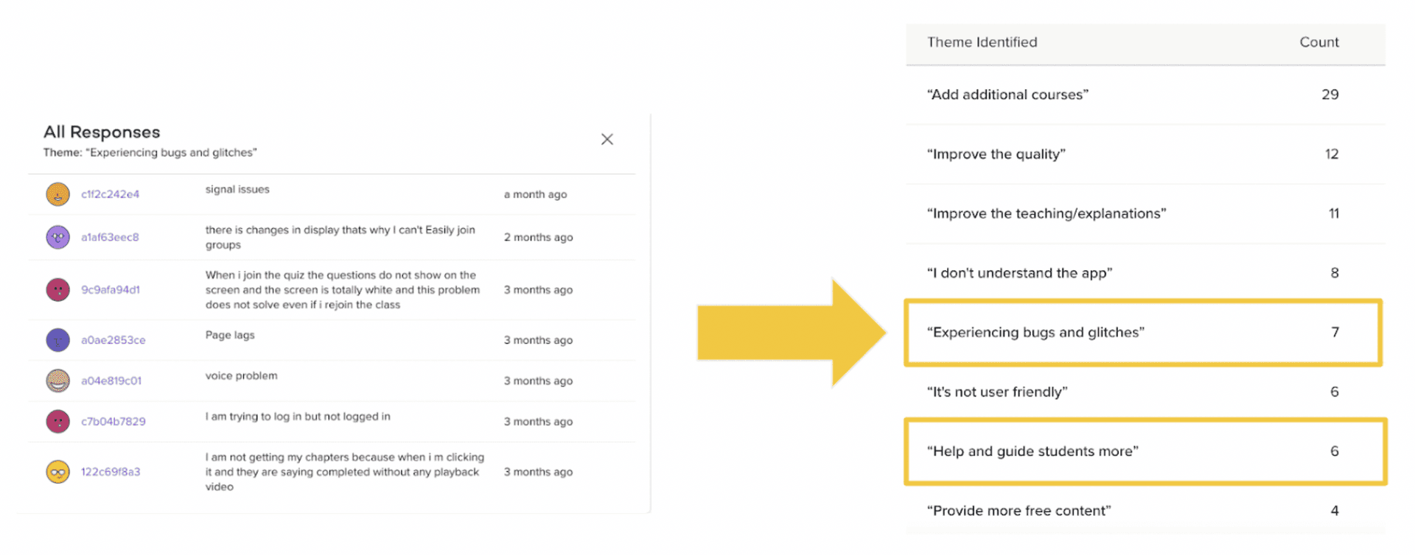Viewport: 1415px width, 555px height.
Task: Click the Count column header
Action: (x=1319, y=42)
